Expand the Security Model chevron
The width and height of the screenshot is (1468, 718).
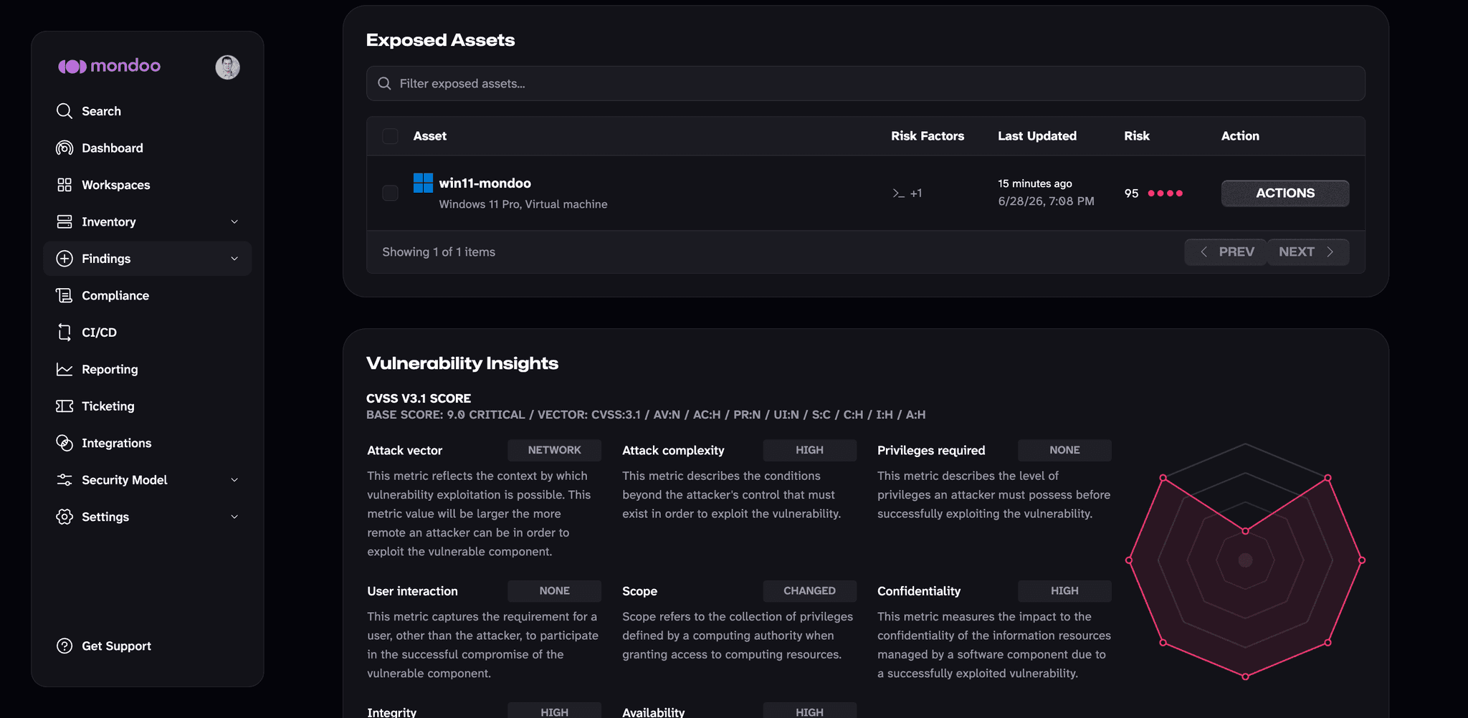[x=234, y=480]
